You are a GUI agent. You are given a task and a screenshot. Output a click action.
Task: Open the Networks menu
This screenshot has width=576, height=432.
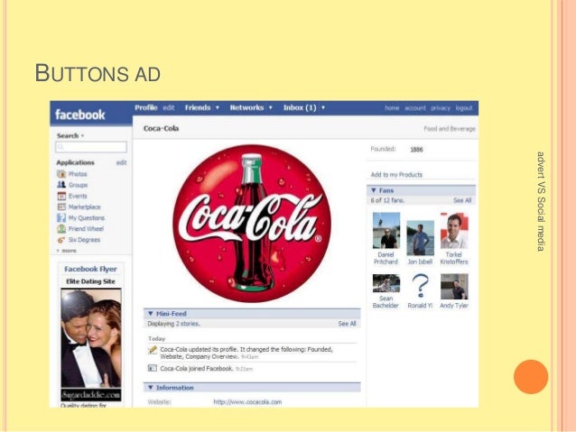246,107
